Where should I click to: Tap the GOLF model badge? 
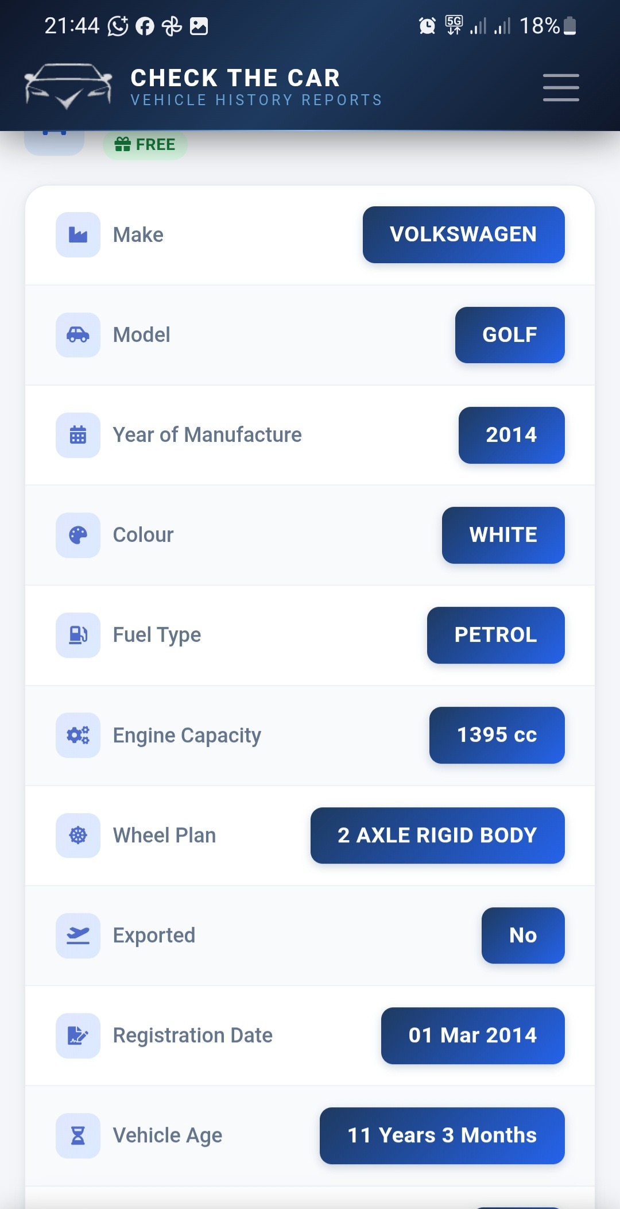[510, 334]
